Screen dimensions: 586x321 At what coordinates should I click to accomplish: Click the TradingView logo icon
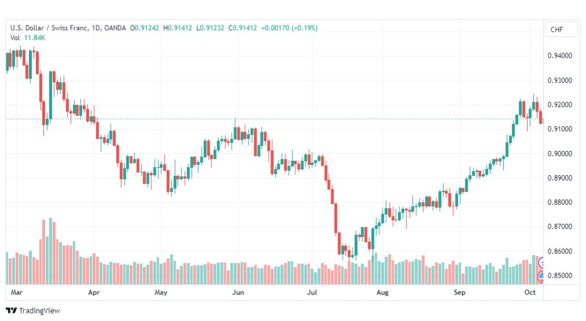(11, 311)
